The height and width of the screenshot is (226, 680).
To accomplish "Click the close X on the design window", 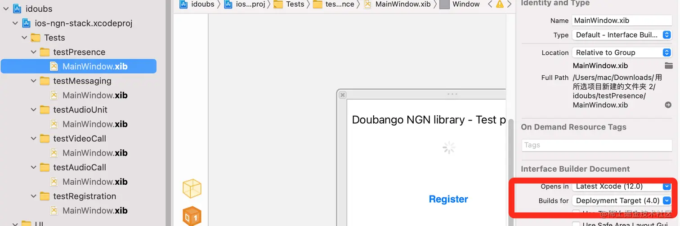I will 342,95.
